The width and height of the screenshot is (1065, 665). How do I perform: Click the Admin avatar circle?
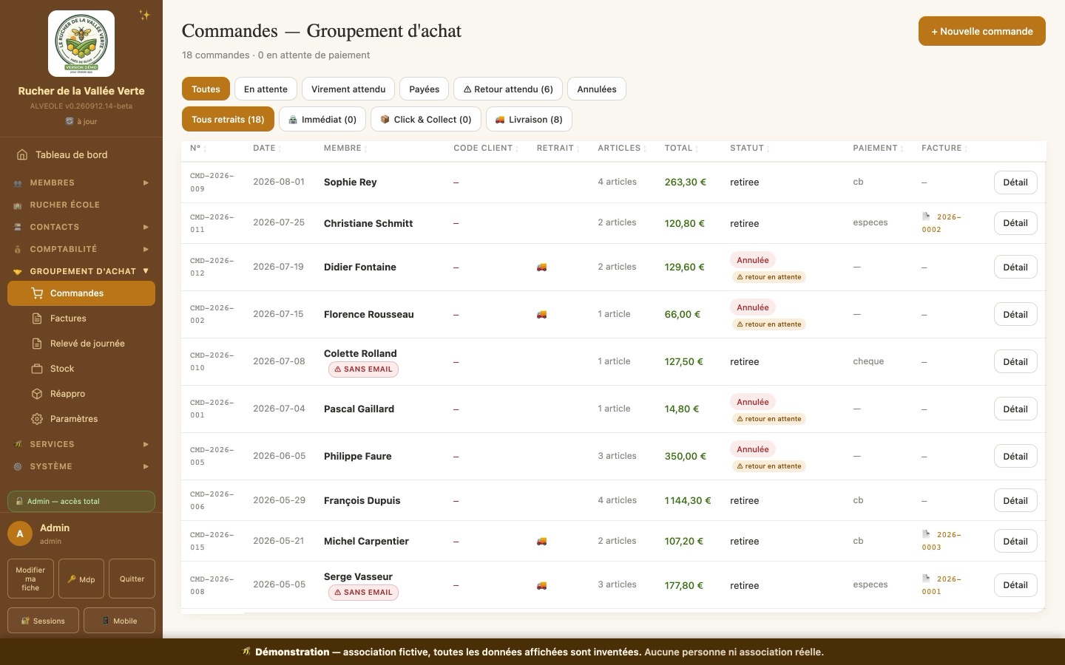(x=20, y=533)
